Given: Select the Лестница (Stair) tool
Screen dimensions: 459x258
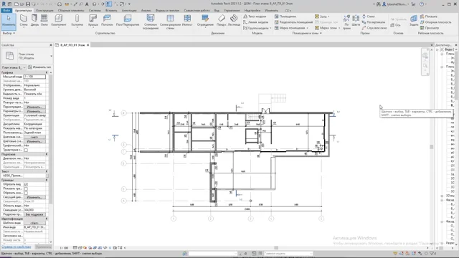Looking at the screenshot, I should point(234,21).
